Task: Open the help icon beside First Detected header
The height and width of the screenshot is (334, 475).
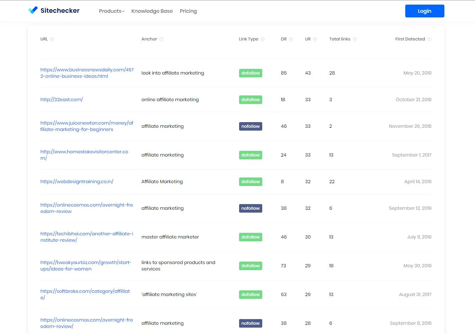Action: 429,39
